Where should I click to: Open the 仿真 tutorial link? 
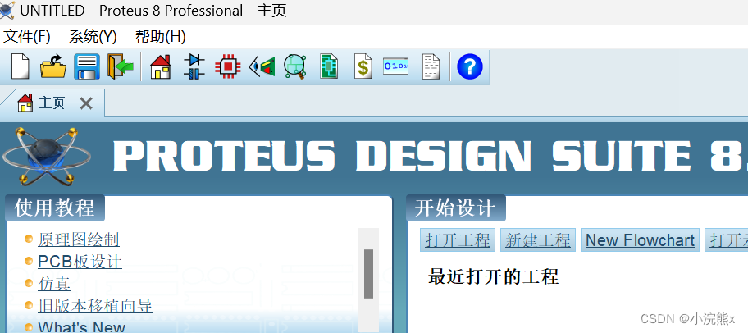[x=54, y=284]
